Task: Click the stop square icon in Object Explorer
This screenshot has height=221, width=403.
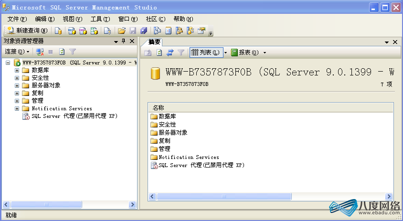Action: pyautogui.click(x=51, y=52)
